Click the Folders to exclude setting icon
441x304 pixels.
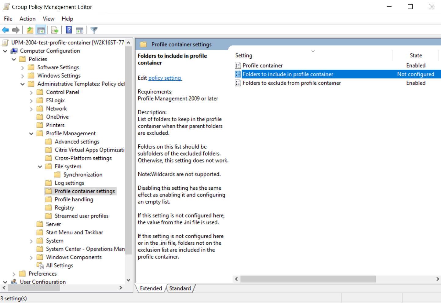[238, 83]
